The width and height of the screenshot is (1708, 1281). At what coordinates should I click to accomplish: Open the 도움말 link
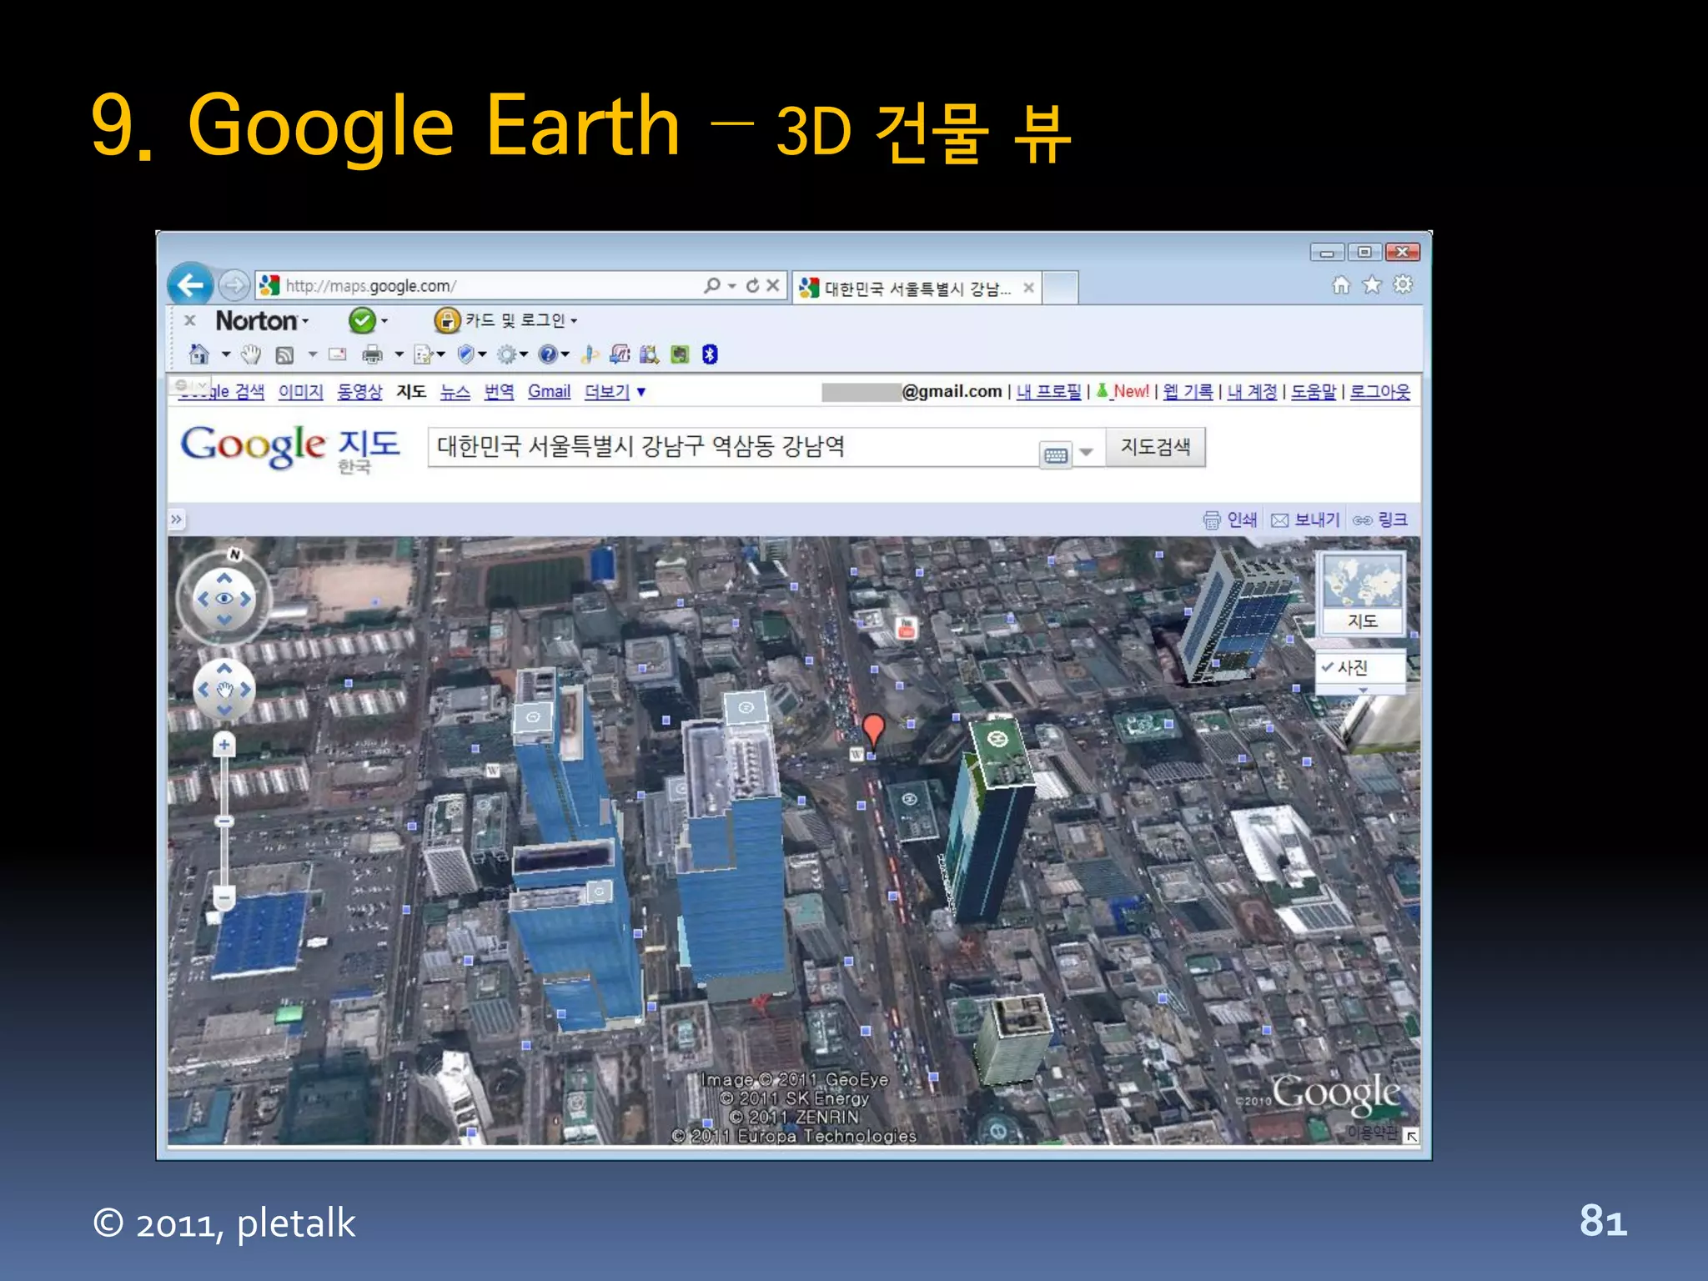point(1314,391)
